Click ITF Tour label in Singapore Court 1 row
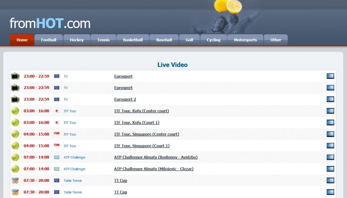The width and height of the screenshot is (347, 198). click(x=70, y=146)
